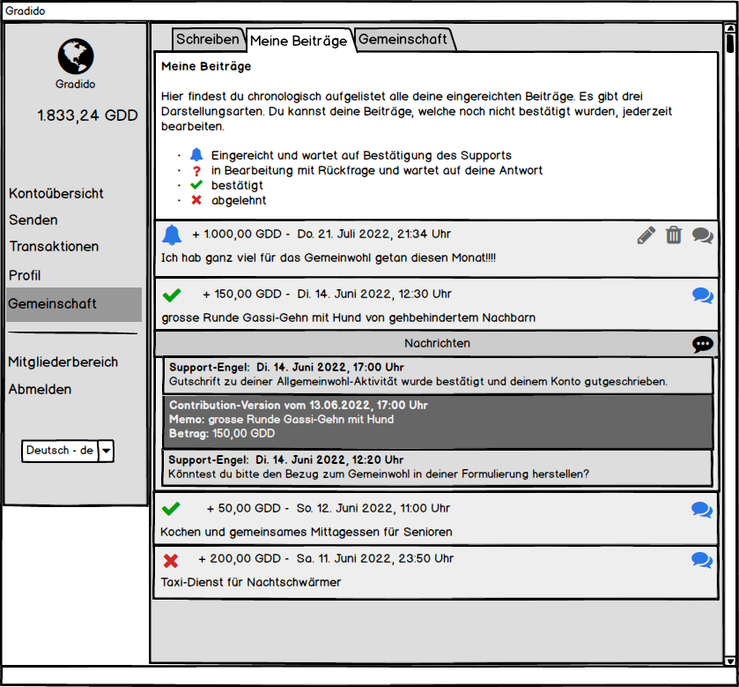Switch to the Gemeinschaft tab
Image resolution: width=739 pixels, height=687 pixels.
[403, 40]
